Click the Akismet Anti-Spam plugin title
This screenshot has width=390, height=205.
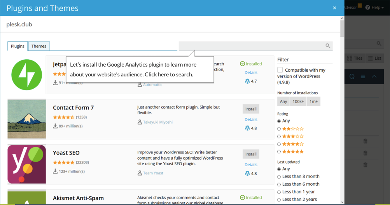pos(78,198)
